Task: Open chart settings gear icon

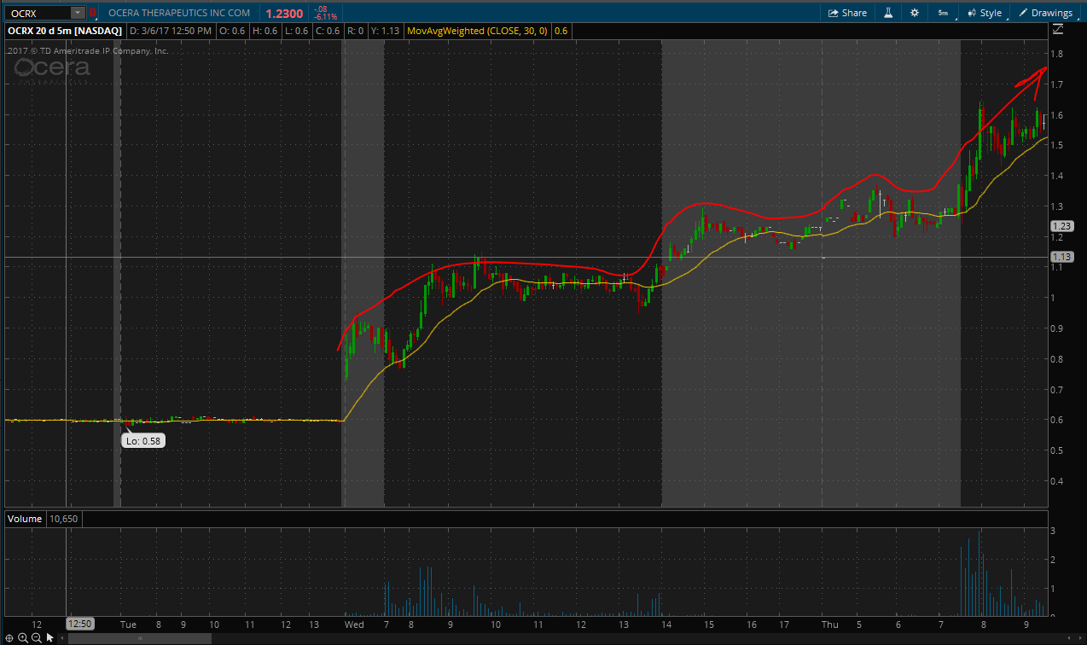Action: point(915,13)
